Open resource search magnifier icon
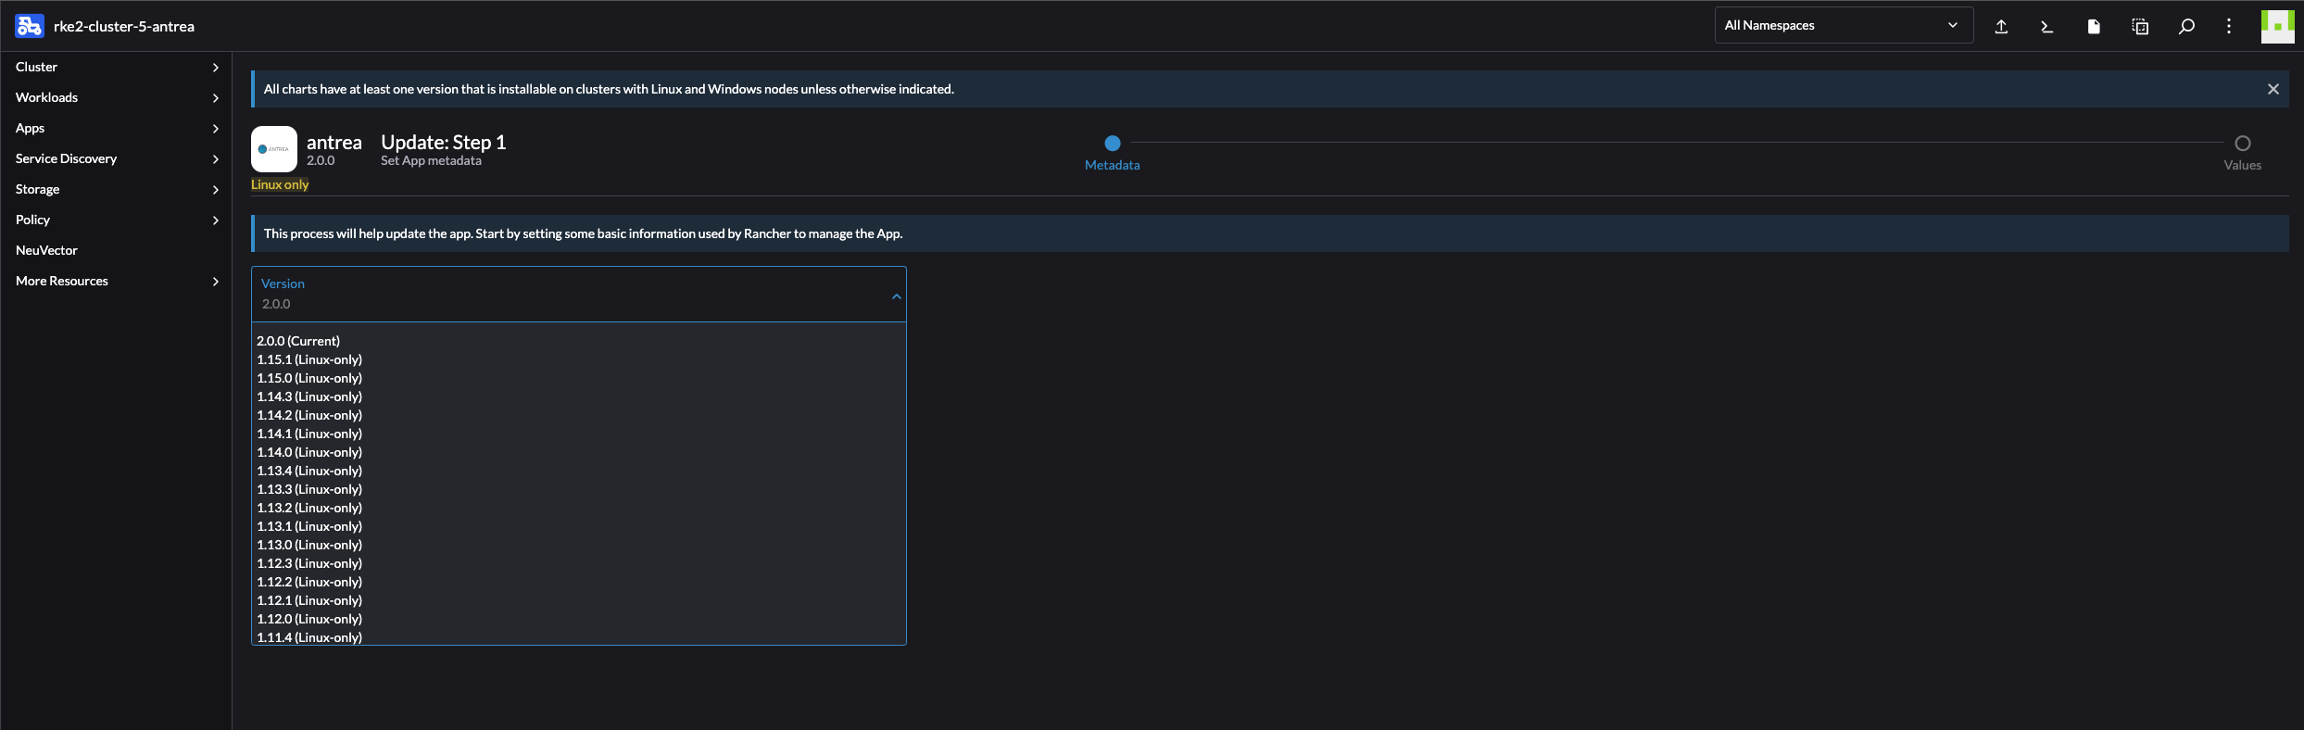The height and width of the screenshot is (730, 2304). point(2186,26)
